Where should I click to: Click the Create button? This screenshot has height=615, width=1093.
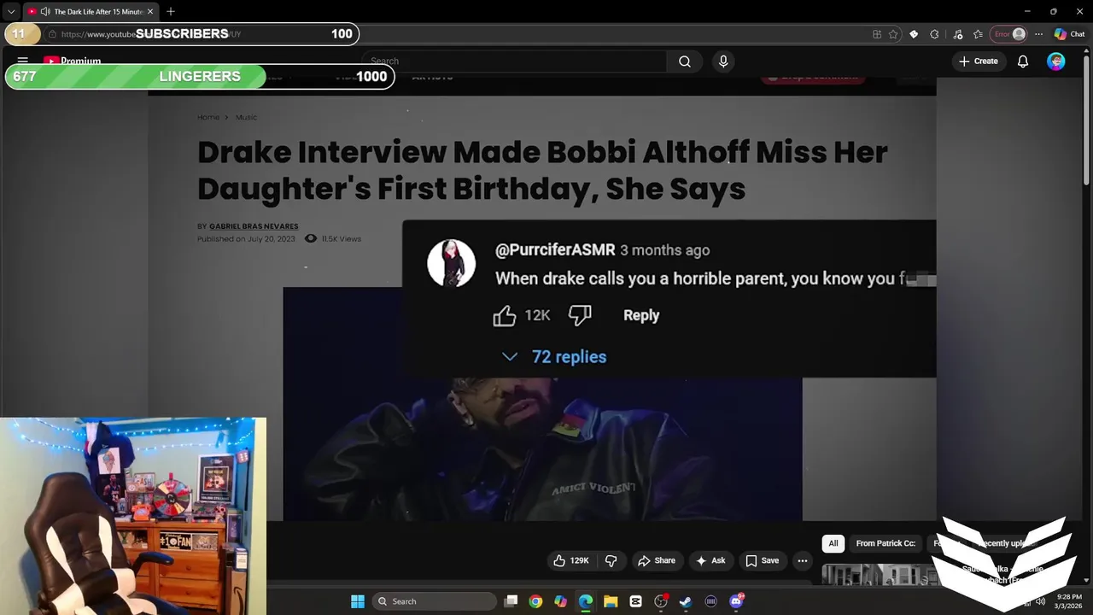979,61
